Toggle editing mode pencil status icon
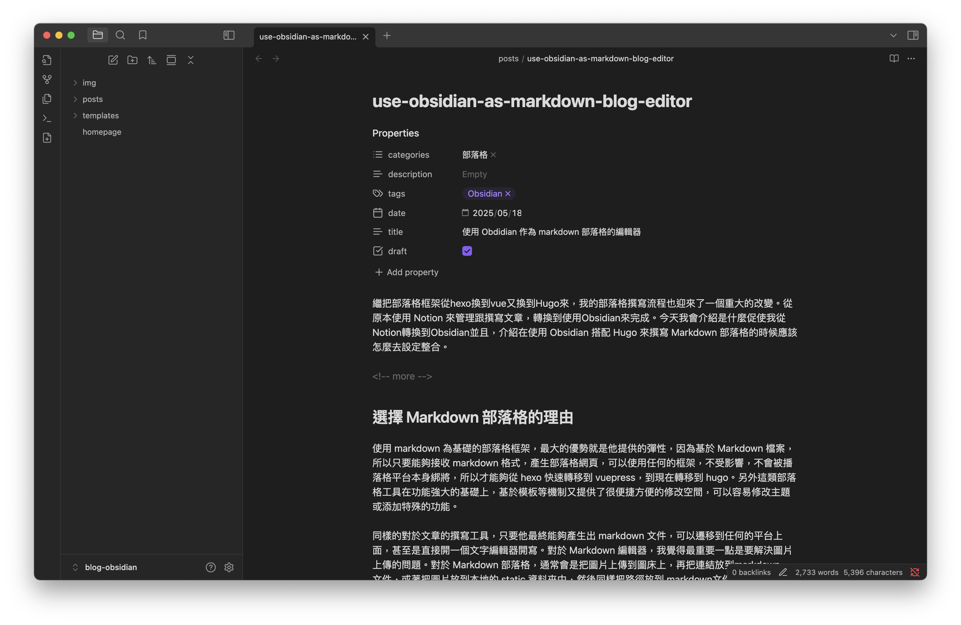 coord(783,572)
